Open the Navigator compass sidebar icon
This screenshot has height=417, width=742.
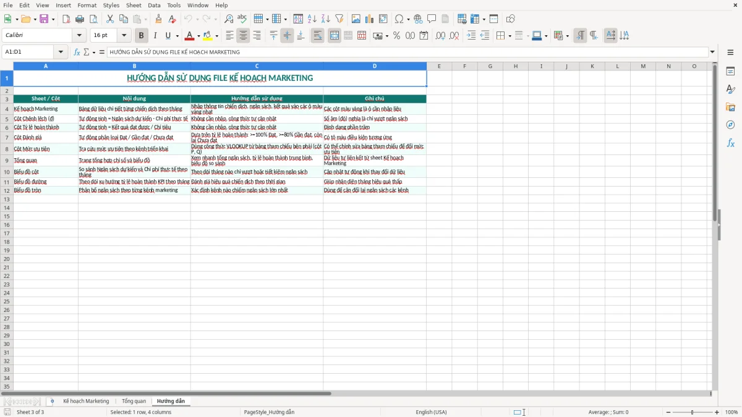click(x=730, y=125)
